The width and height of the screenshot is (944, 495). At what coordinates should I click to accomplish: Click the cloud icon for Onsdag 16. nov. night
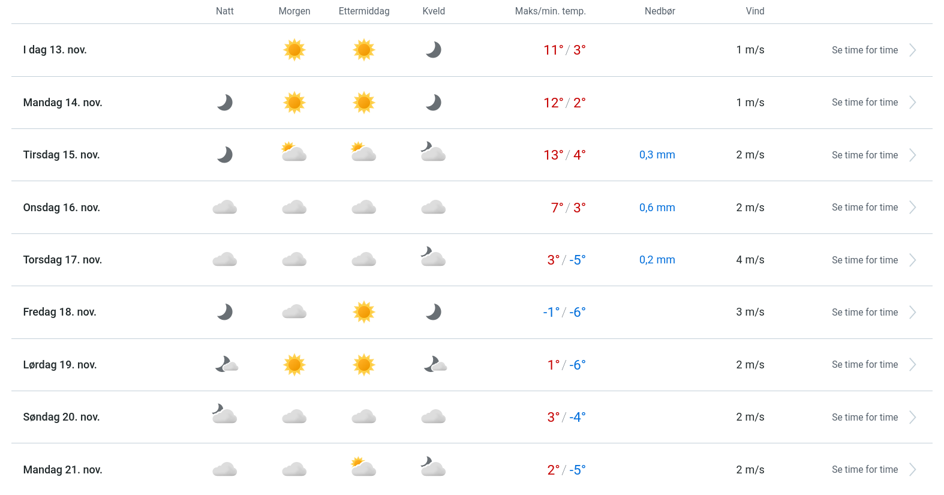225,208
